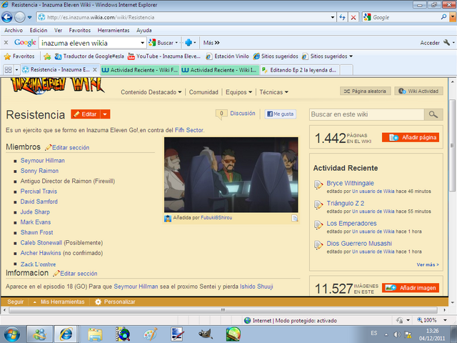
Task: Open Windows Start orb
Action: pos(11,334)
